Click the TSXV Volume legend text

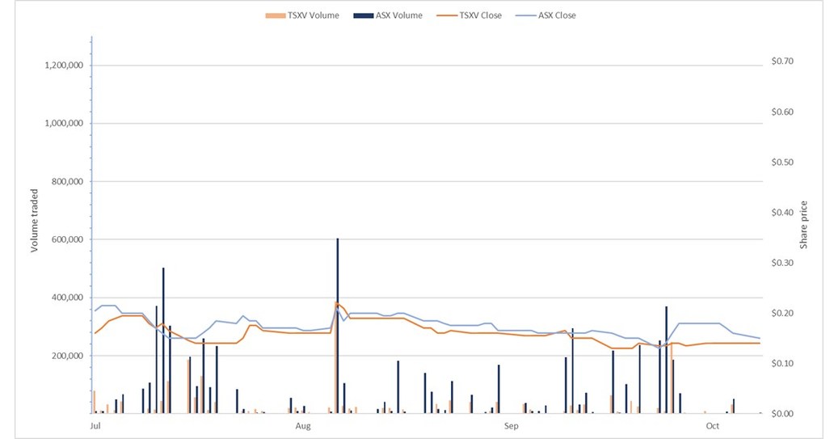click(x=314, y=15)
